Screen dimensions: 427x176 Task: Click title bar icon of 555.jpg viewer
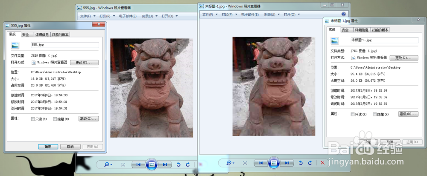tap(79, 8)
